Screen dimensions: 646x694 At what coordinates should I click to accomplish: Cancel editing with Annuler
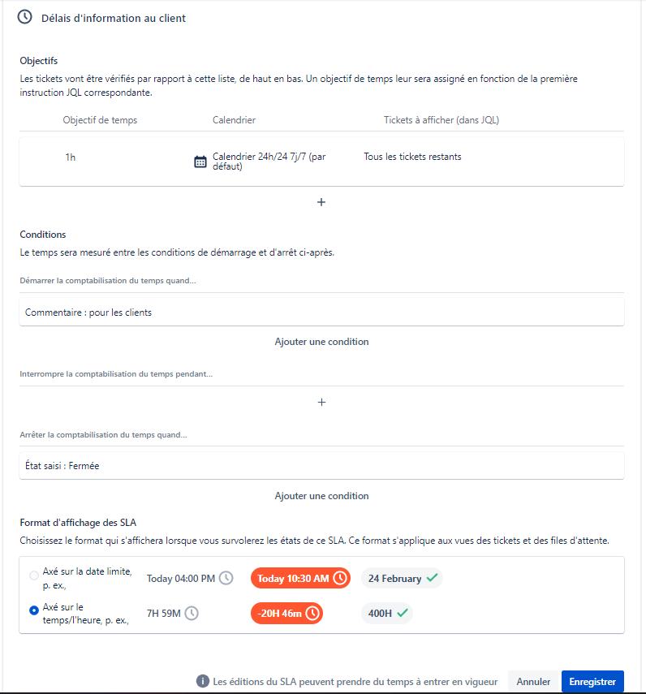click(x=534, y=682)
